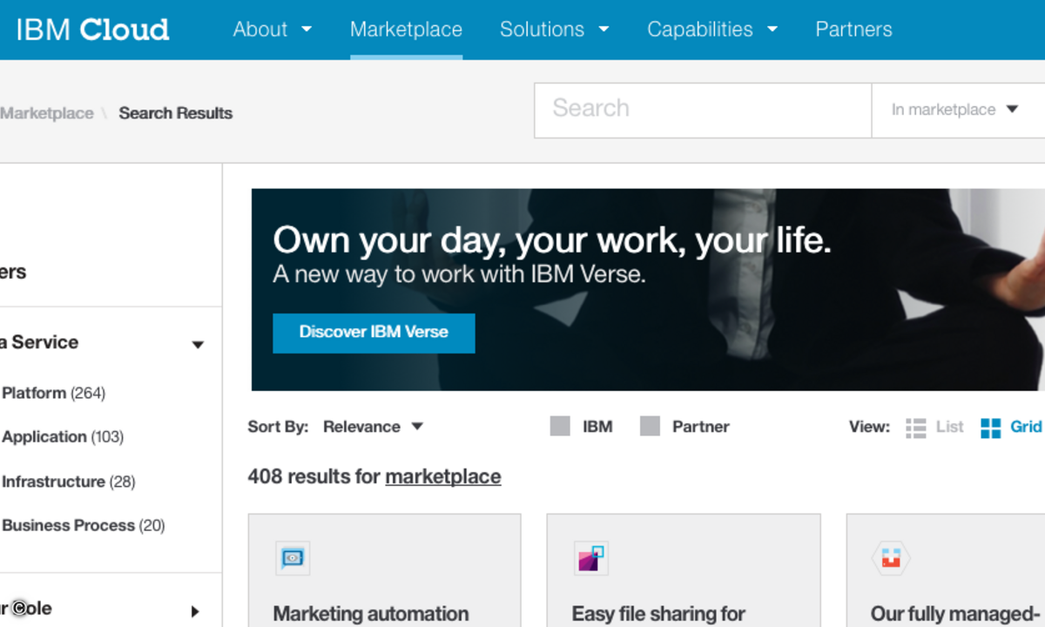Image resolution: width=1045 pixels, height=627 pixels.
Task: Click the Easy file sharing card icon
Action: (x=591, y=558)
